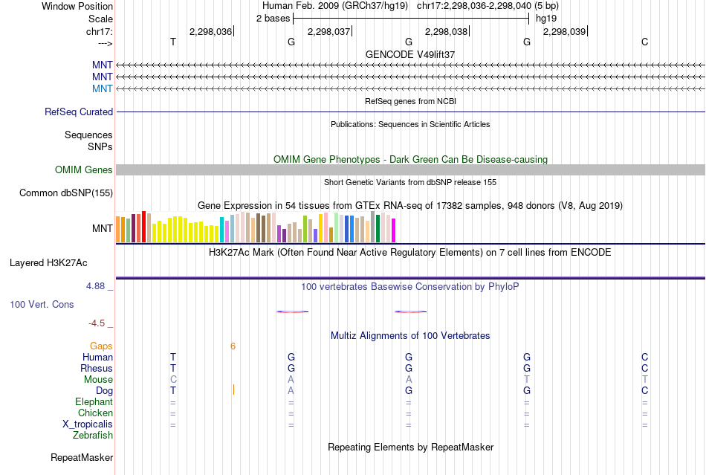Click Multiz Alignments of 100 Vertebrates title

[410, 335]
